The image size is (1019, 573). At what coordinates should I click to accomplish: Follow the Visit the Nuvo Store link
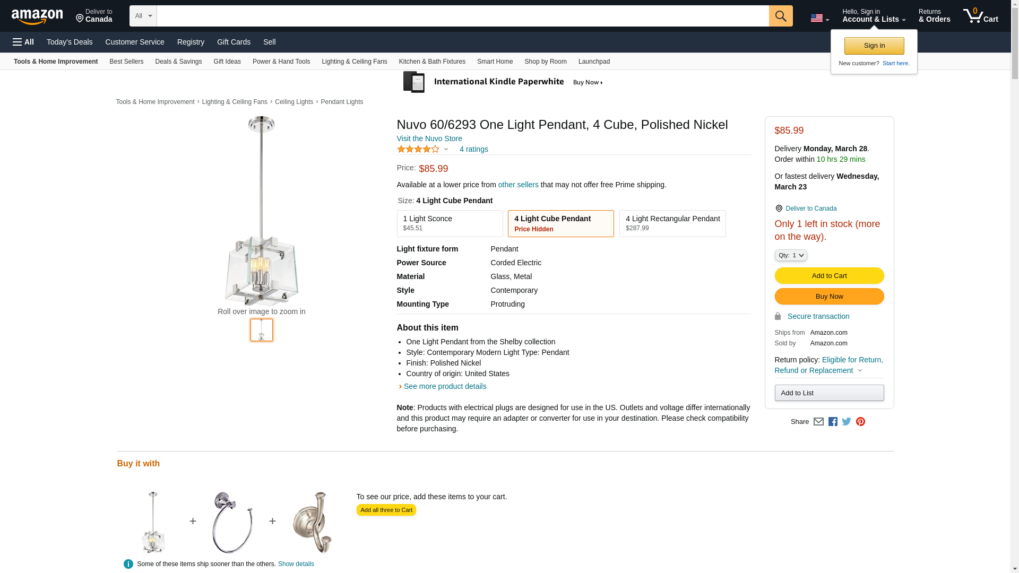pos(429,138)
